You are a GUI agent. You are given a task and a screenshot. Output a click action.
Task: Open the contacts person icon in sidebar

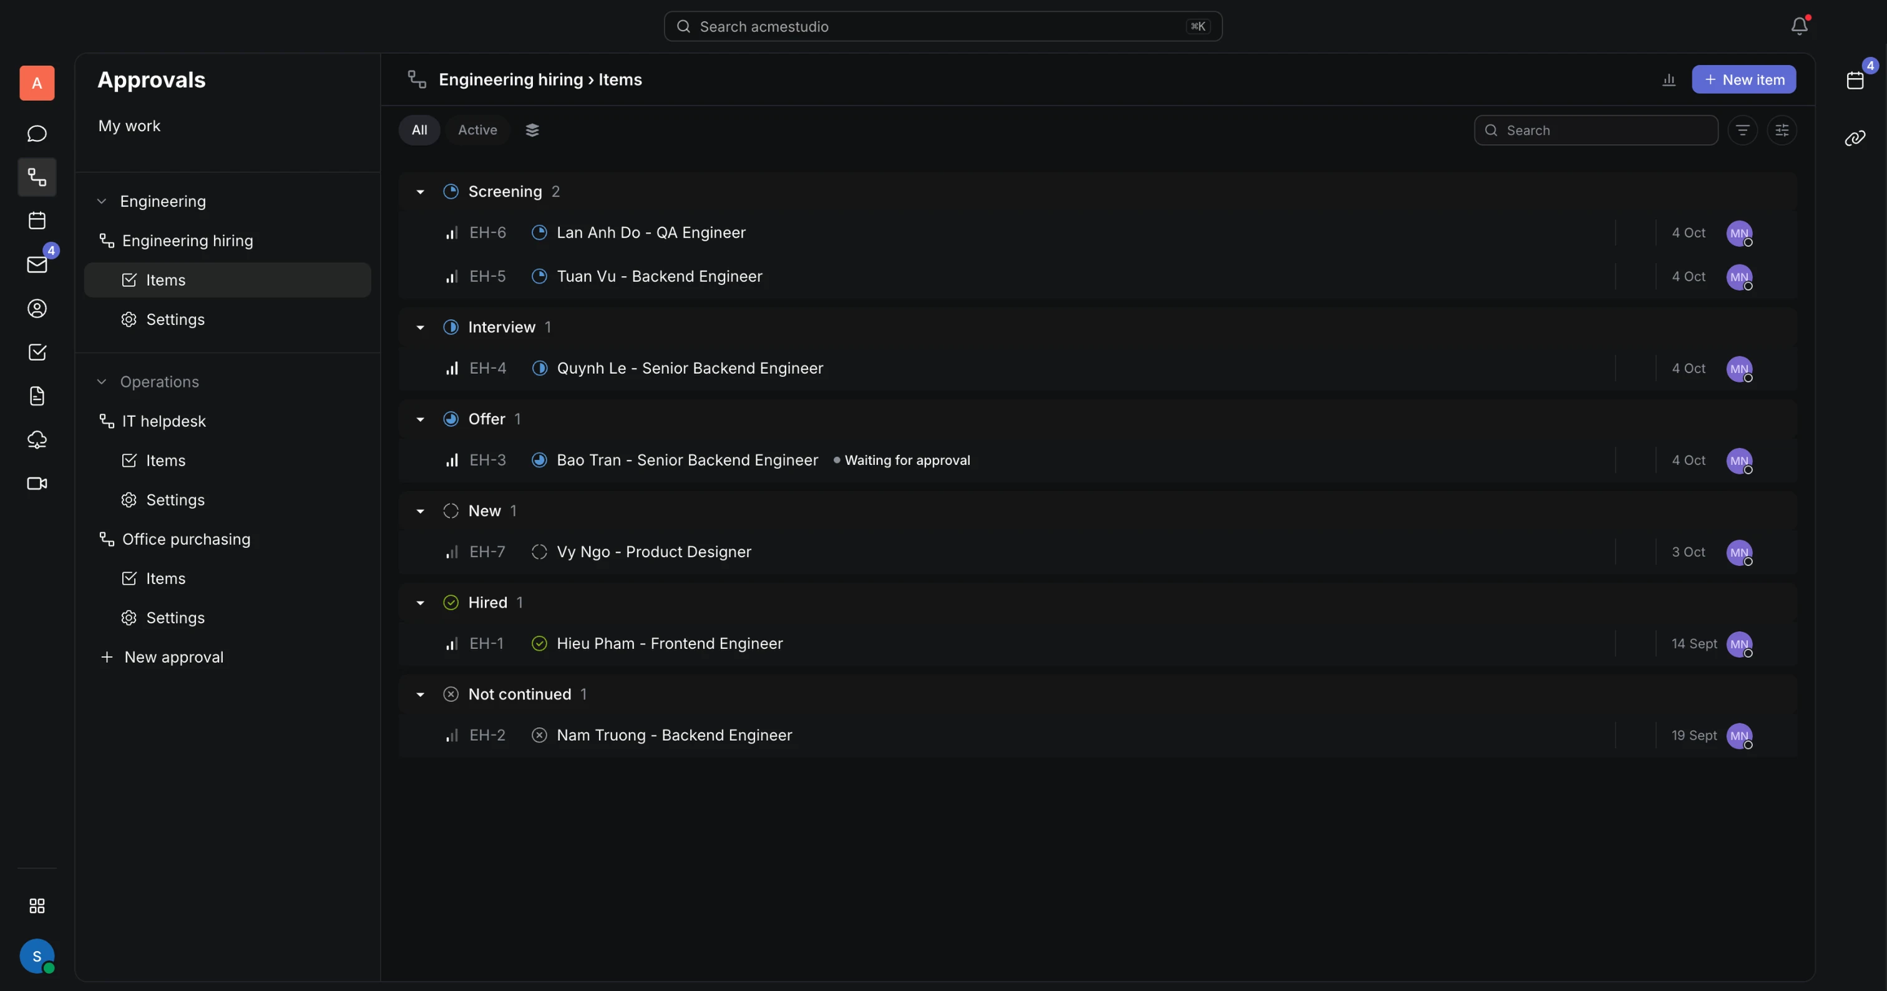[x=37, y=308]
